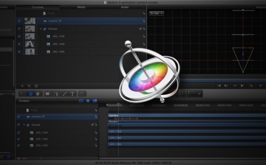The width and height of the screenshot is (266, 165).
Task: Start playback with Play button
Action: coord(242,86)
